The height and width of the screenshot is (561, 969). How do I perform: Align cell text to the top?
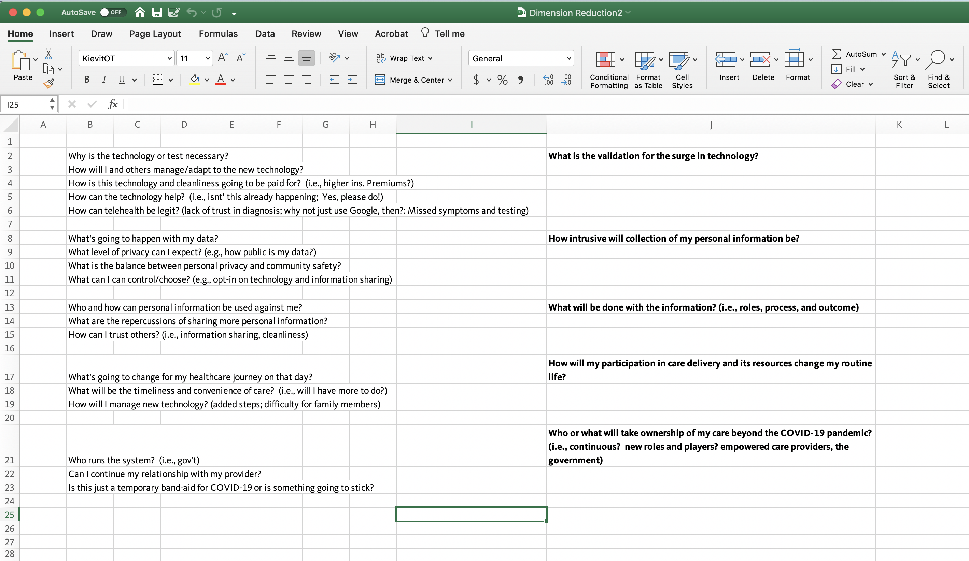tap(271, 57)
